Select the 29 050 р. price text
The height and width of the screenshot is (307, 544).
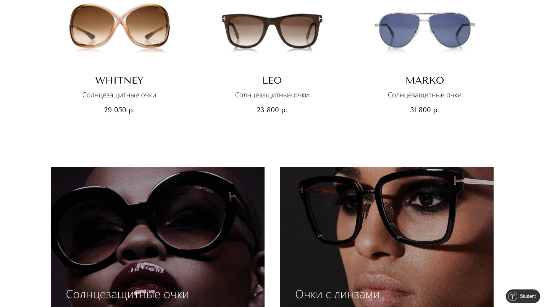(119, 110)
